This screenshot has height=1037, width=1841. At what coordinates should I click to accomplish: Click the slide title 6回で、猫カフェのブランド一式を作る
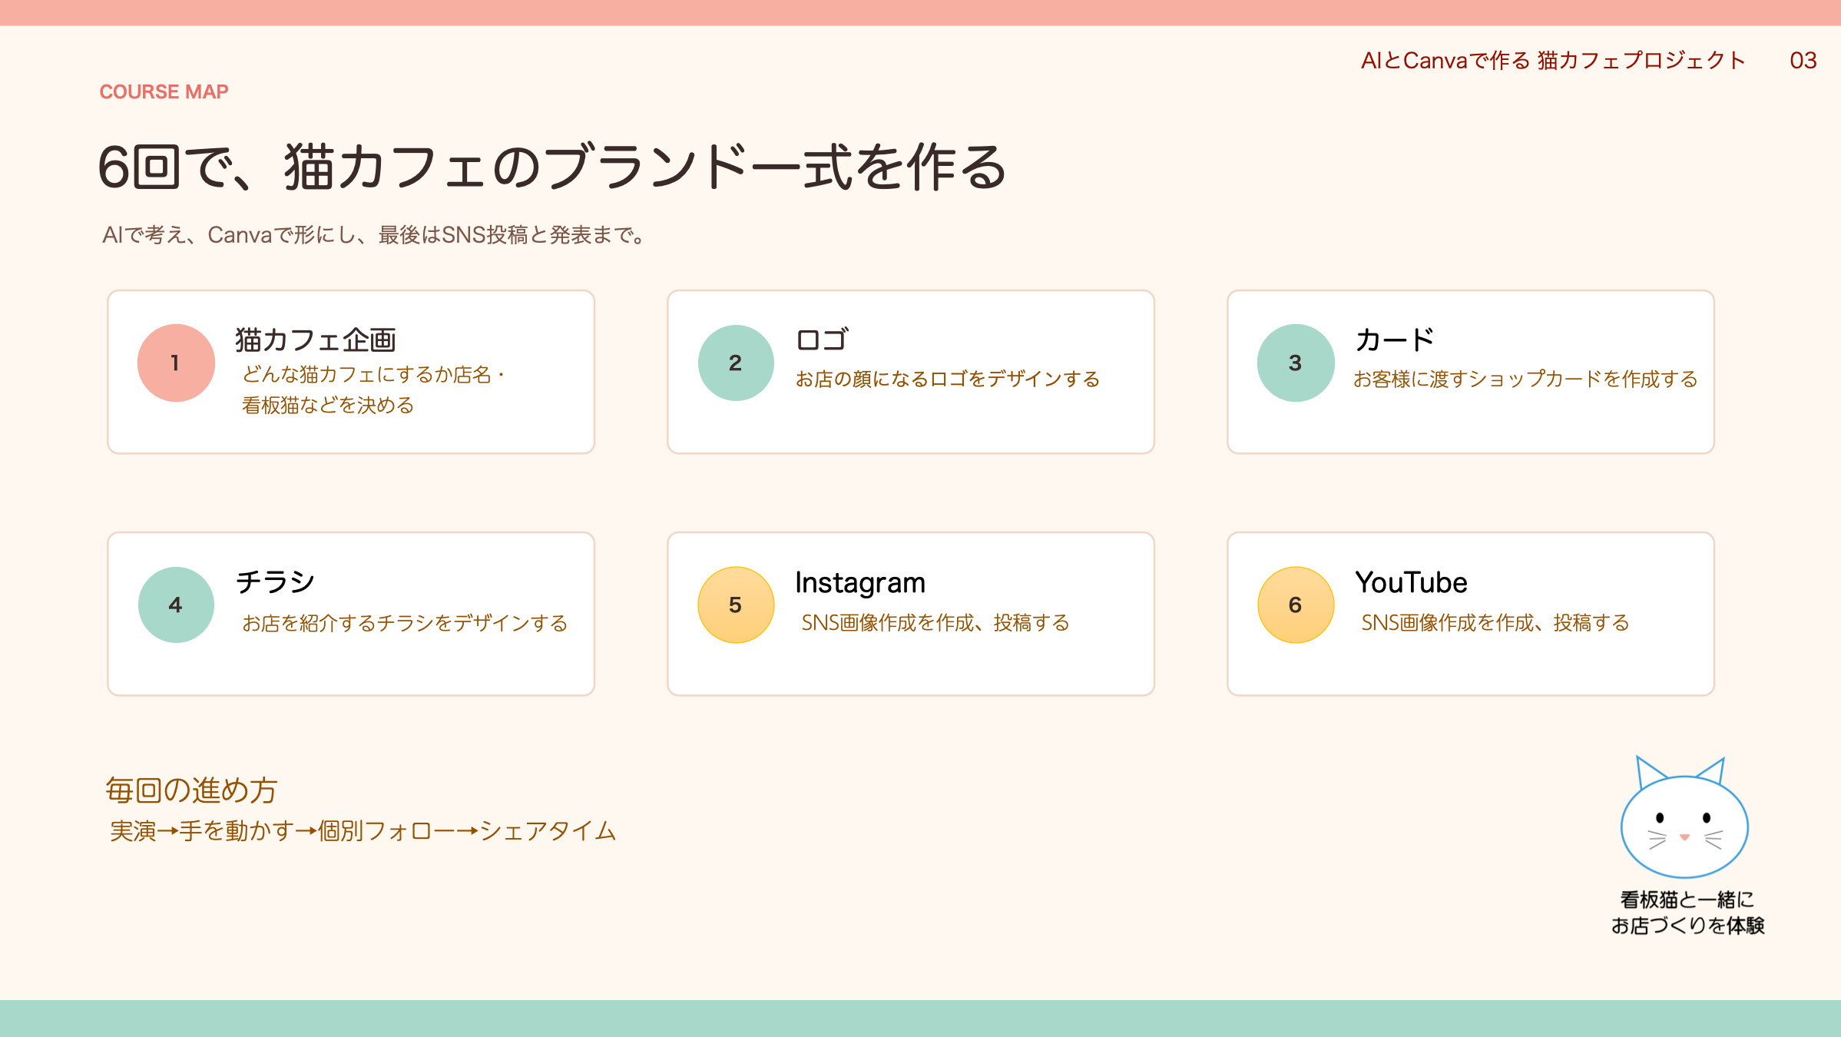coord(551,167)
